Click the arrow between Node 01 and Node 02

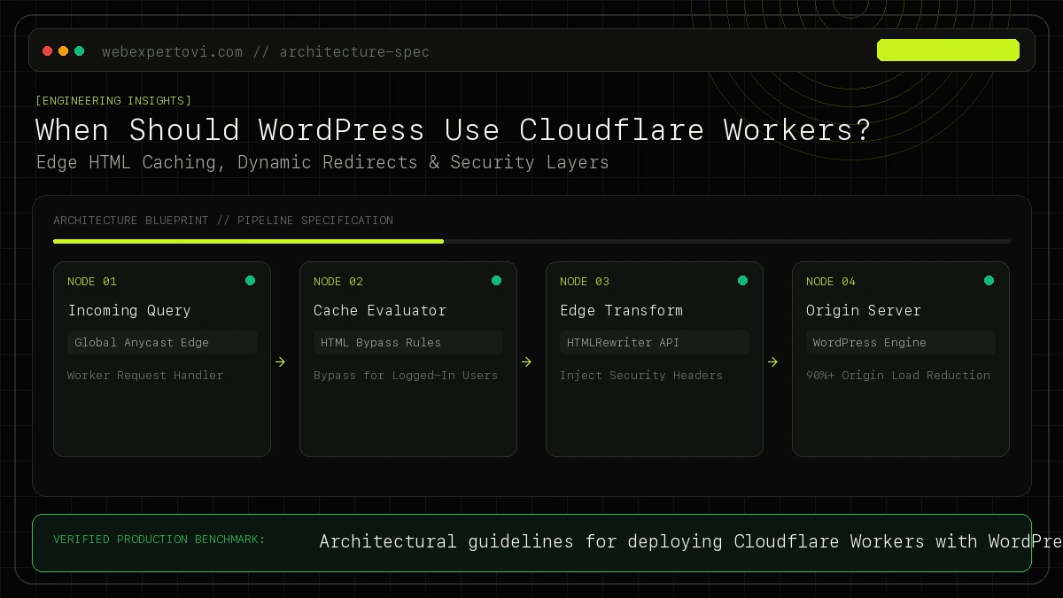[280, 361]
